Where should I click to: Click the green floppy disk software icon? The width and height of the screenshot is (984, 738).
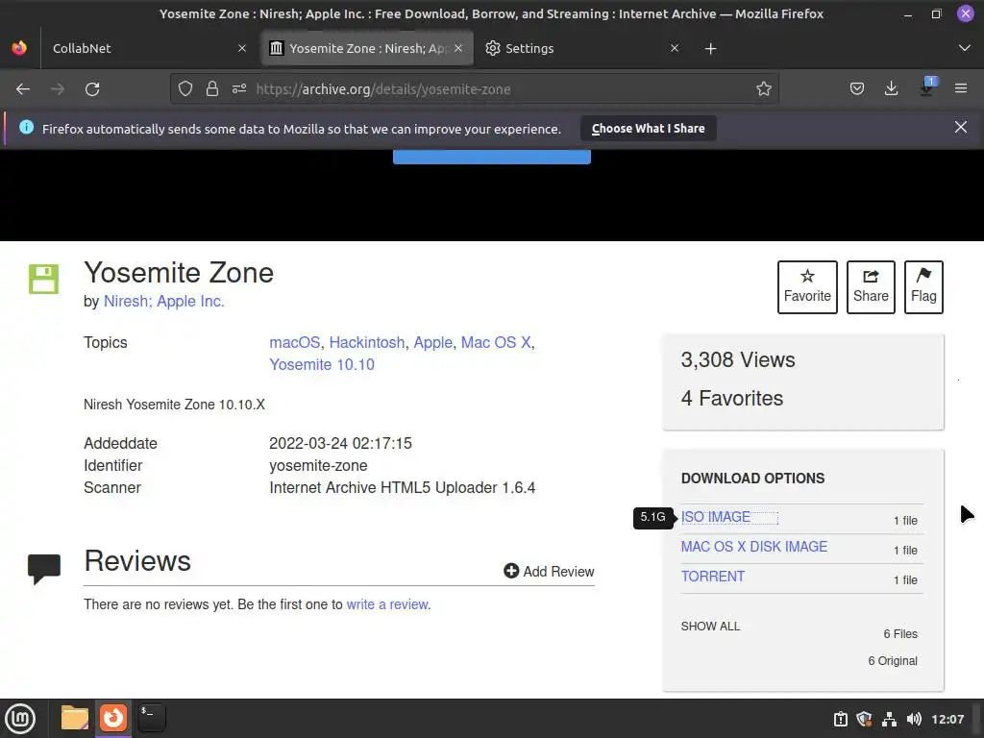(x=44, y=280)
